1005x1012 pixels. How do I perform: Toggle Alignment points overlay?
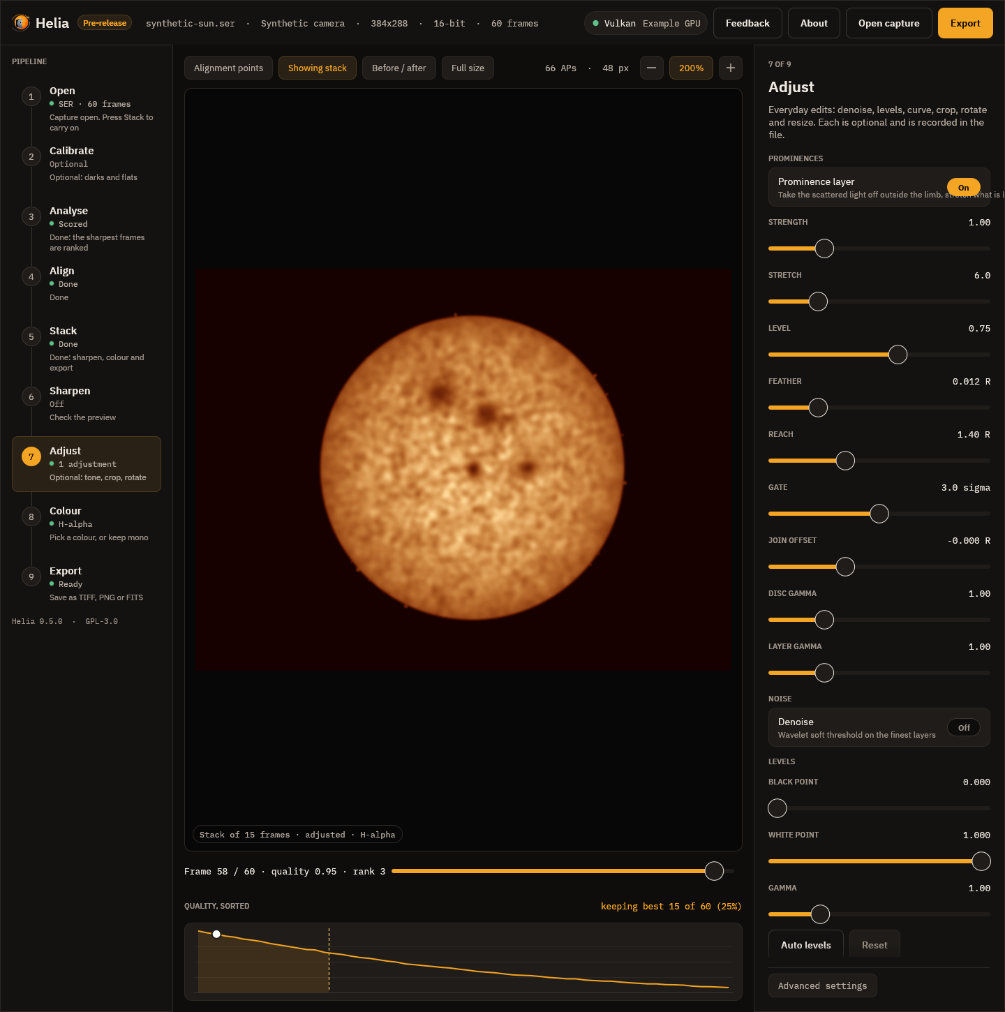click(x=228, y=68)
